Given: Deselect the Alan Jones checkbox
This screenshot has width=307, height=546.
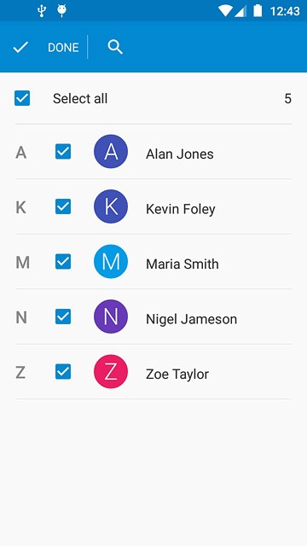Looking at the screenshot, I should click(x=63, y=152).
